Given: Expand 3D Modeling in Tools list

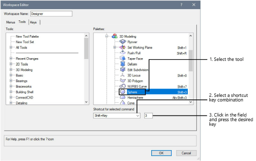Looking at the screenshot, I should (x=11, y=69).
